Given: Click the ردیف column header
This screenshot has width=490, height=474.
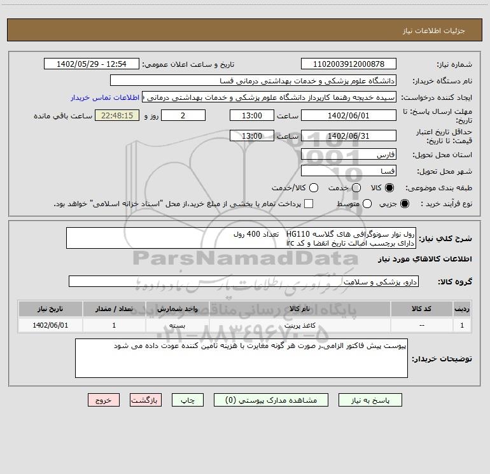Looking at the screenshot, I should click(x=462, y=309).
